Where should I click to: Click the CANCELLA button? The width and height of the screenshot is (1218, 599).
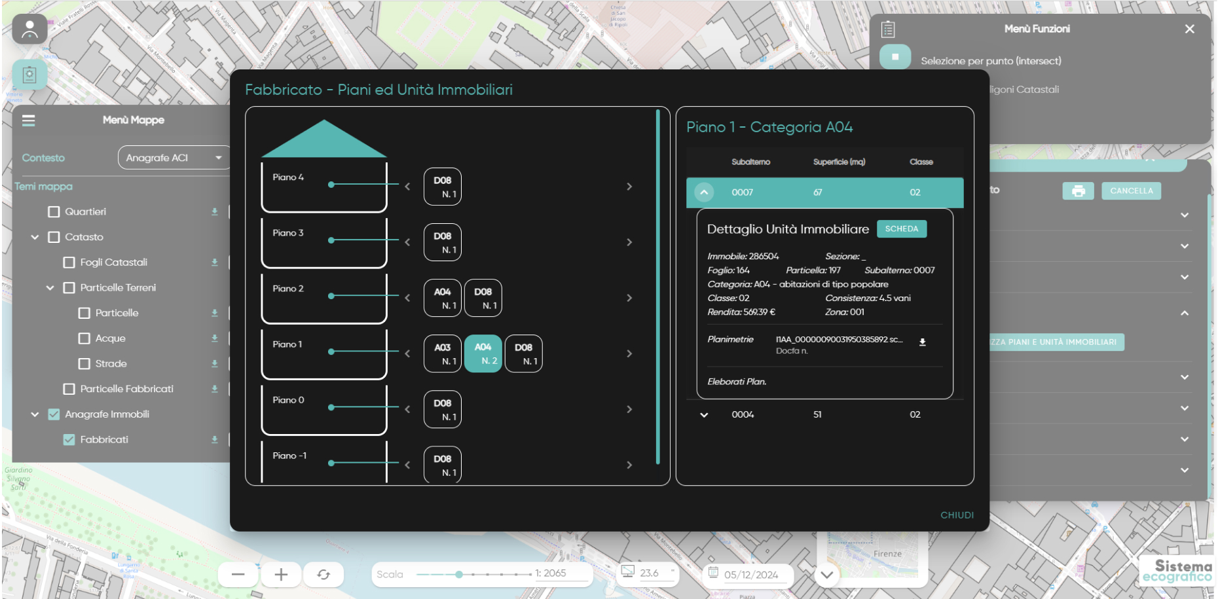1132,191
